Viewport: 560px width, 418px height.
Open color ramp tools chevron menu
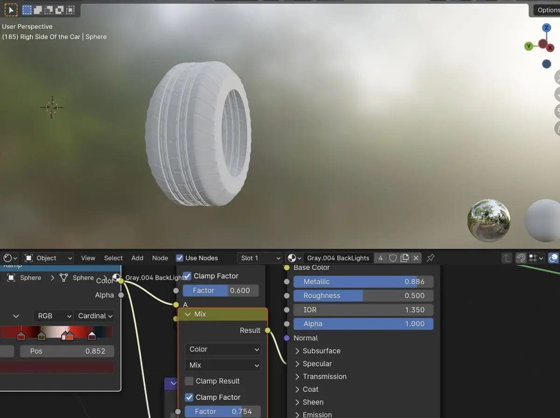[16, 316]
